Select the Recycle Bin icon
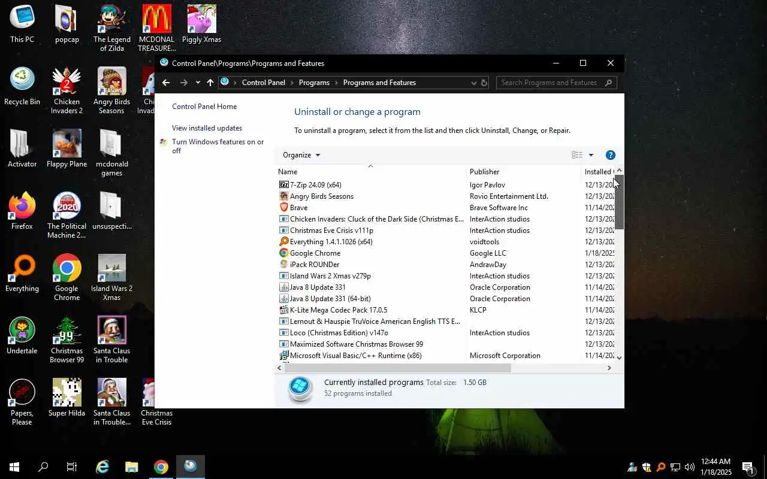 click(x=22, y=87)
